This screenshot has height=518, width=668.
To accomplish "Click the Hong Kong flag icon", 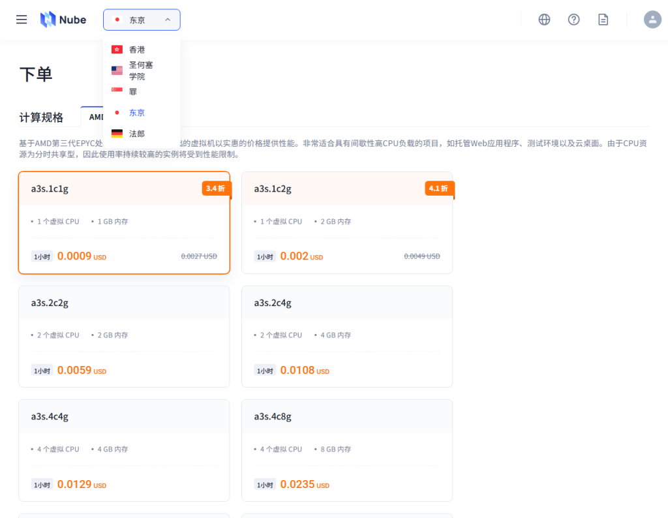I will click(117, 49).
